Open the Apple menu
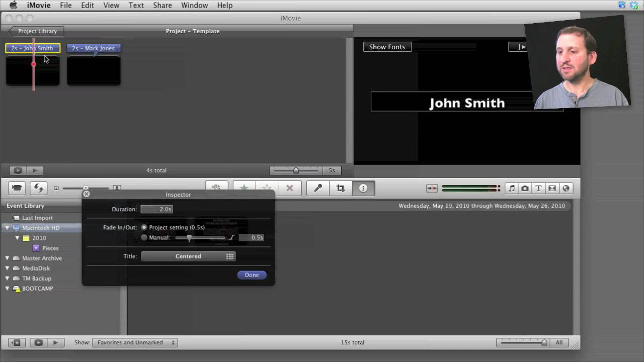The height and width of the screenshot is (362, 644). pos(14,5)
